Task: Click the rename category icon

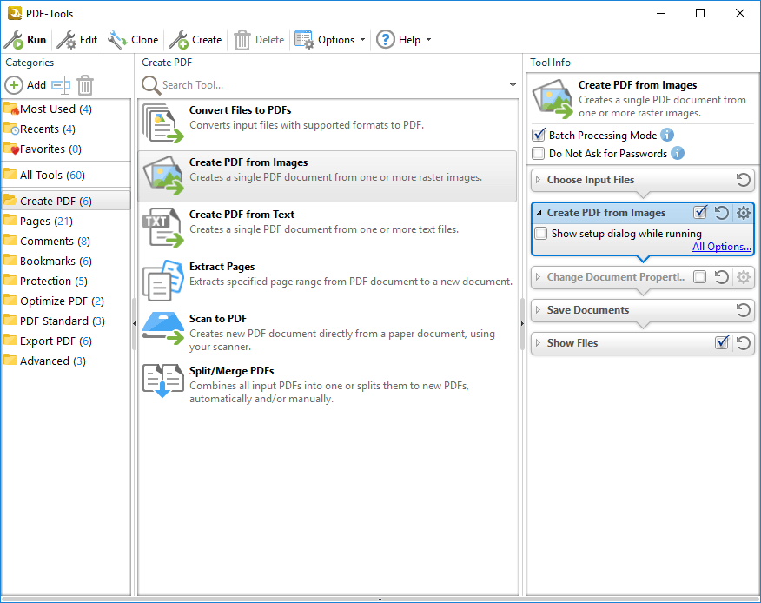Action: [60, 85]
